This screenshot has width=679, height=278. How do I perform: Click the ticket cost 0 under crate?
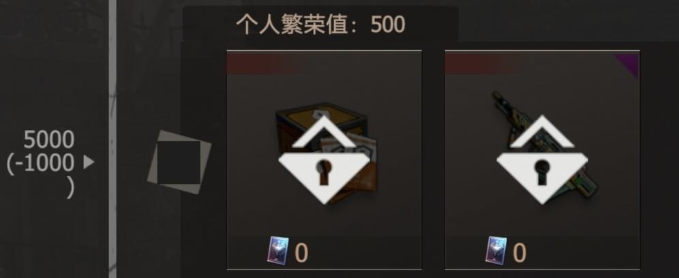pyautogui.click(x=301, y=253)
